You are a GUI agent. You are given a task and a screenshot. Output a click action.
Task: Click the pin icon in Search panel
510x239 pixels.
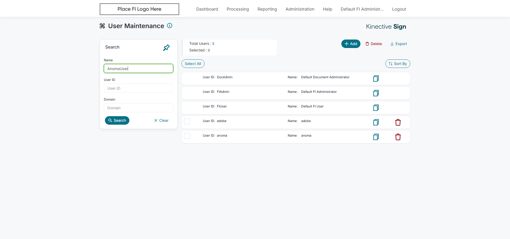tap(166, 47)
